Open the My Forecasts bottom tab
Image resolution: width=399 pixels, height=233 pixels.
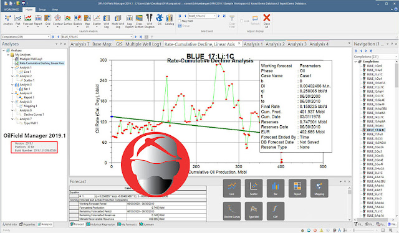(127, 224)
